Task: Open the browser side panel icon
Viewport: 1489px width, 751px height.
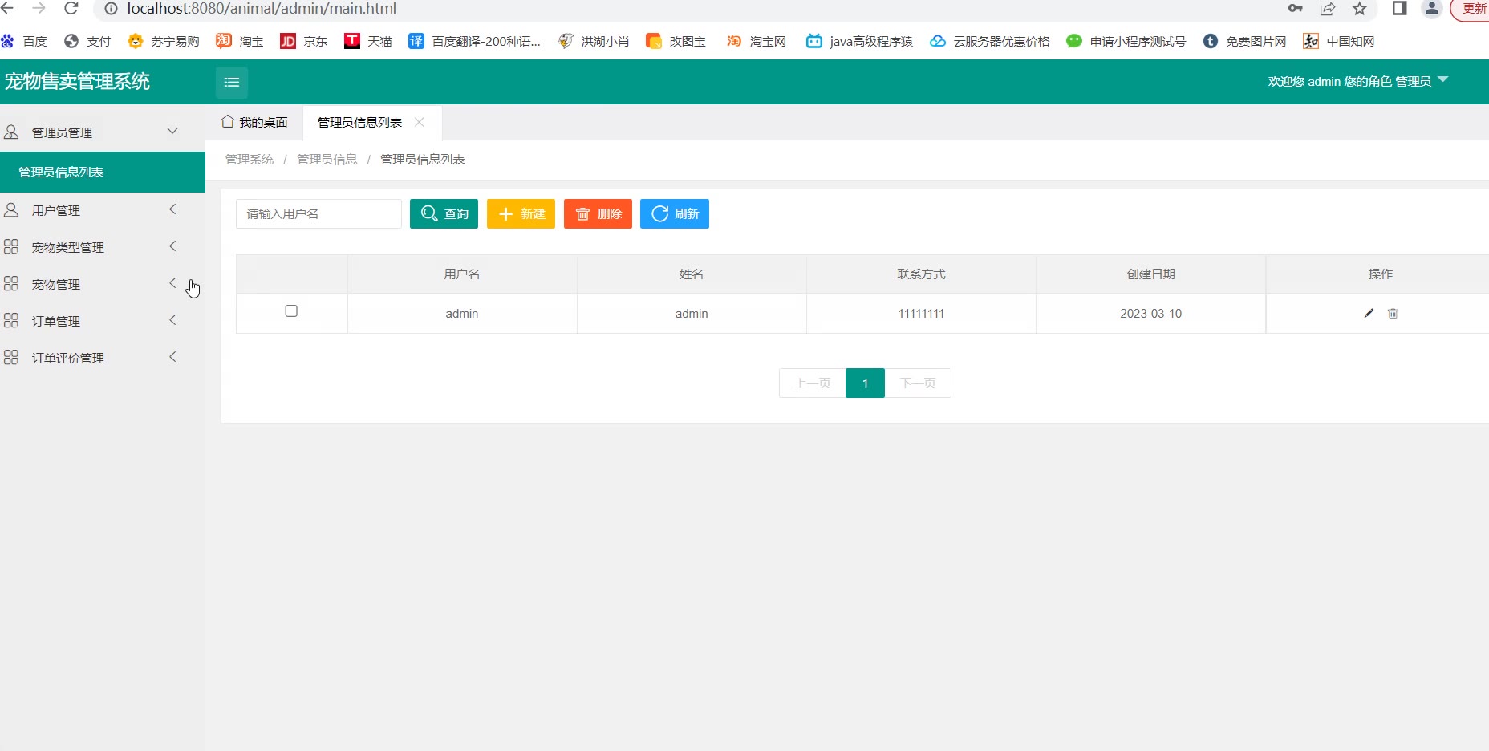Action: (x=1399, y=9)
